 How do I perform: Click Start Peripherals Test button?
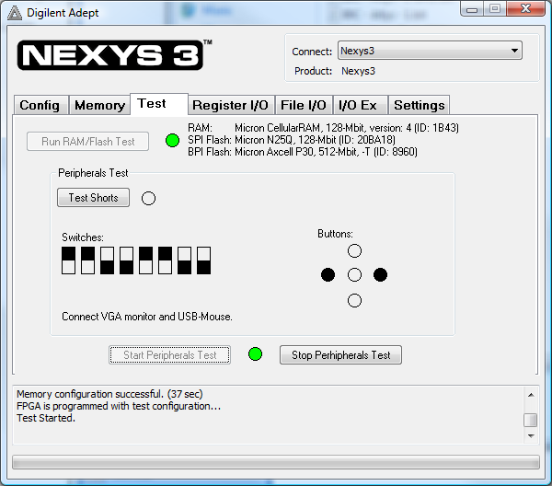pyautogui.click(x=169, y=355)
